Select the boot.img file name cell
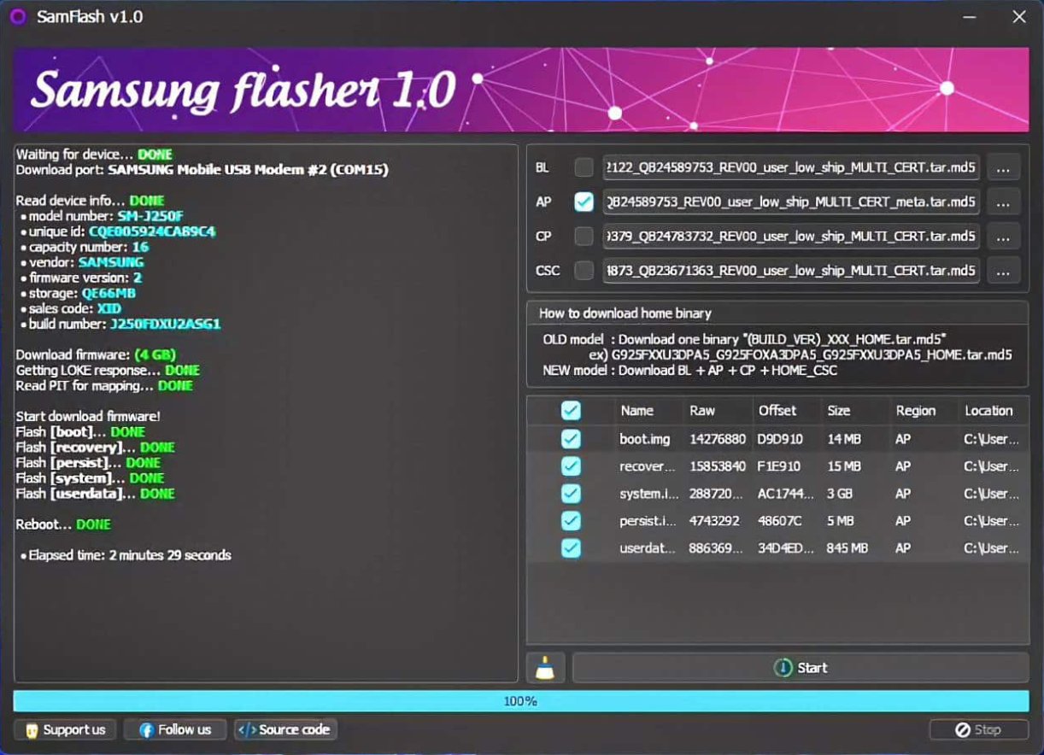This screenshot has height=755, width=1044. pos(645,439)
